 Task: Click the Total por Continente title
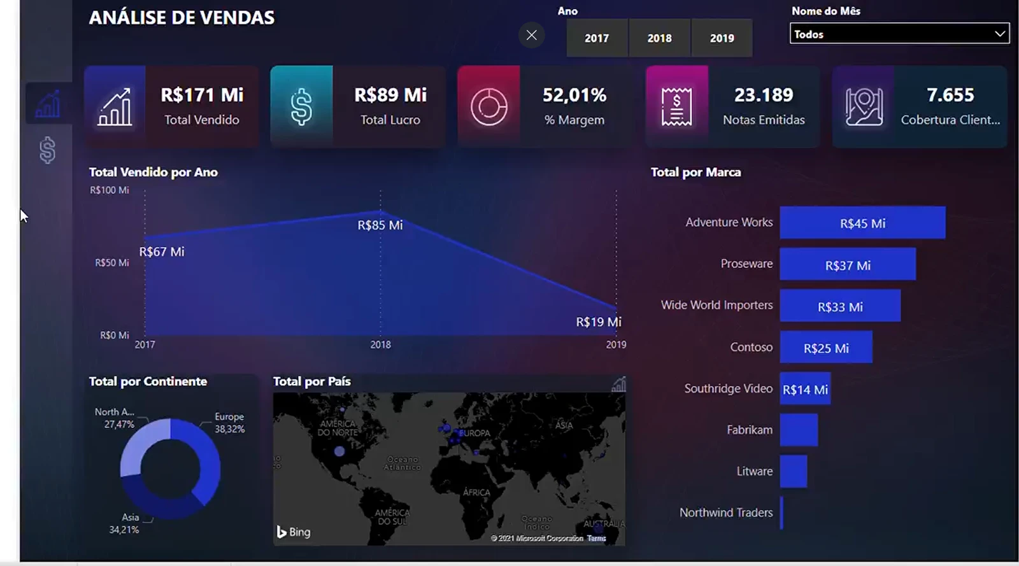click(148, 381)
